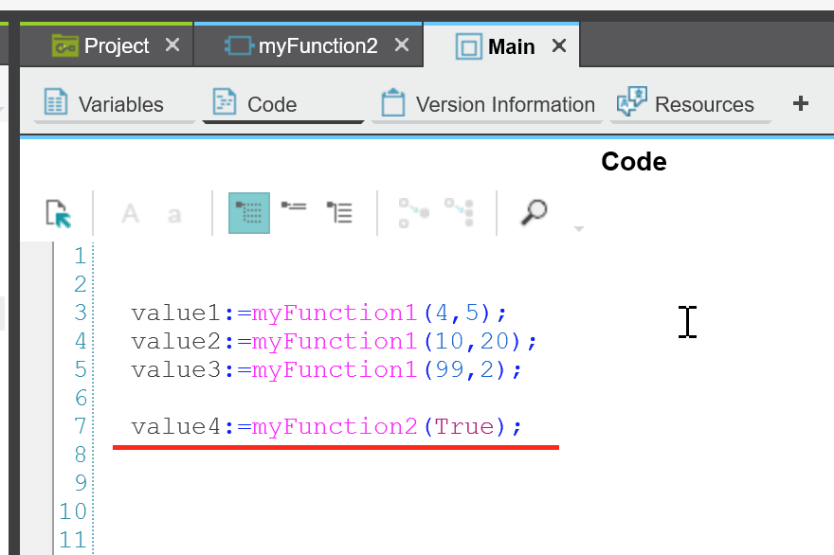Click the second greyed network branch icon
Image resolution: width=834 pixels, height=555 pixels.
(x=460, y=212)
